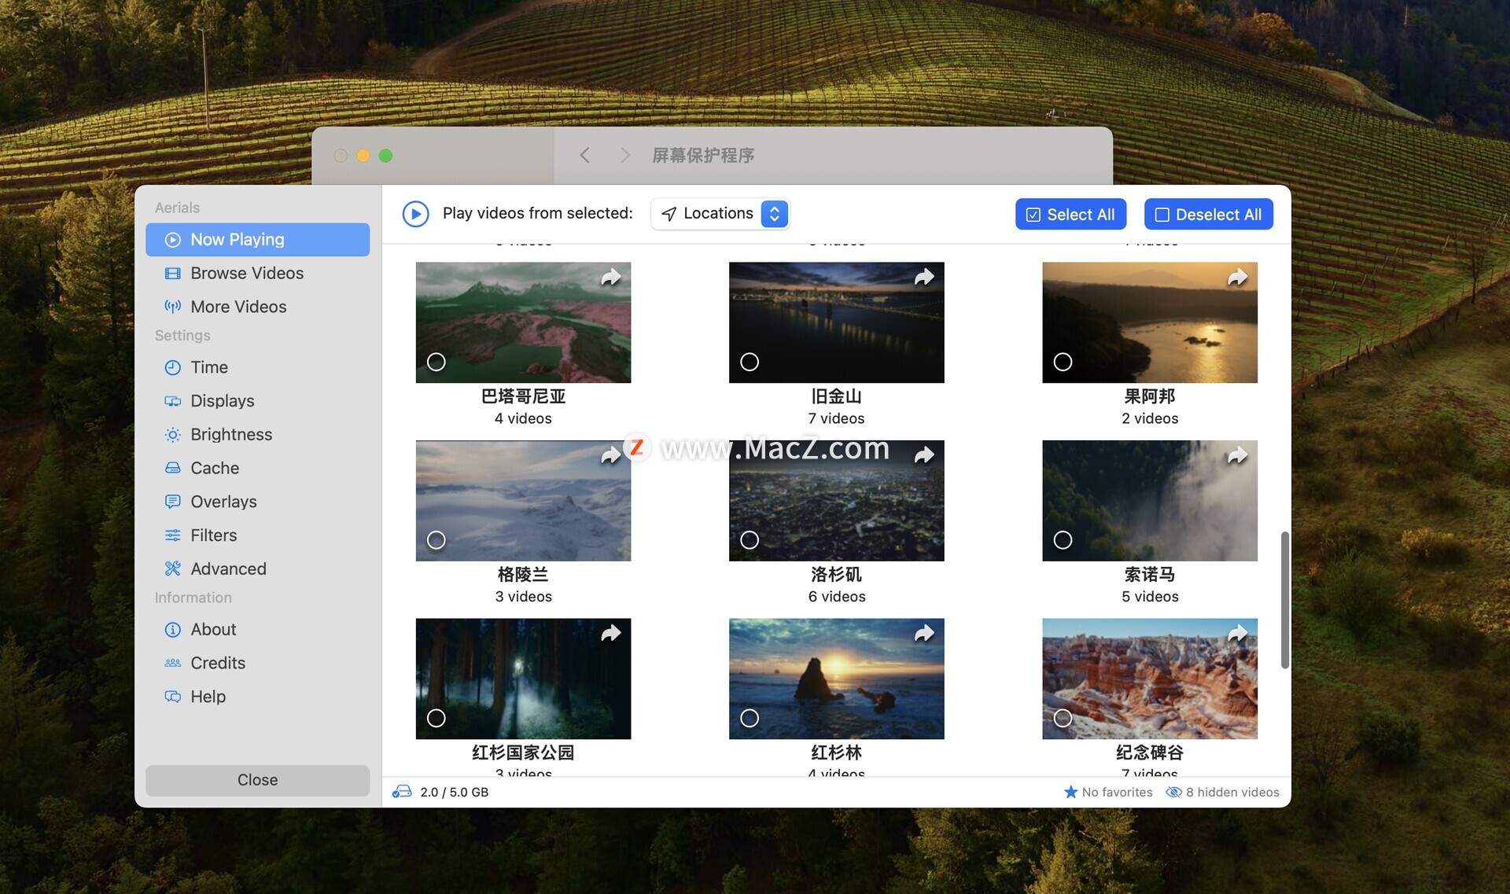Click the '2.0 / 5.0 GB' cache usage text
This screenshot has width=1510, height=894.
tap(454, 793)
